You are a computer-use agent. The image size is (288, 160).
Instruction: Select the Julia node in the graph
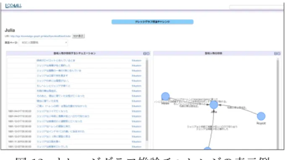214,105
